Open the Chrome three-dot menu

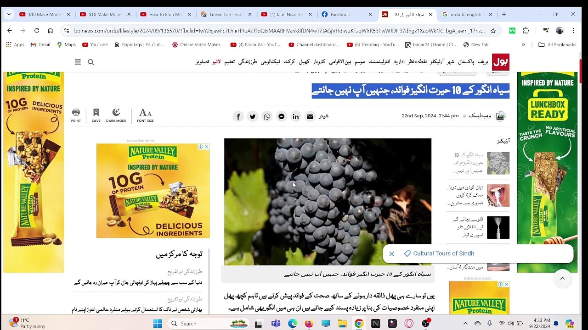(x=573, y=31)
